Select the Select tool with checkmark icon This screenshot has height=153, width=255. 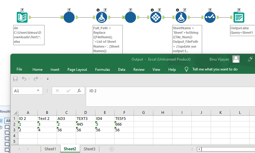210,17
